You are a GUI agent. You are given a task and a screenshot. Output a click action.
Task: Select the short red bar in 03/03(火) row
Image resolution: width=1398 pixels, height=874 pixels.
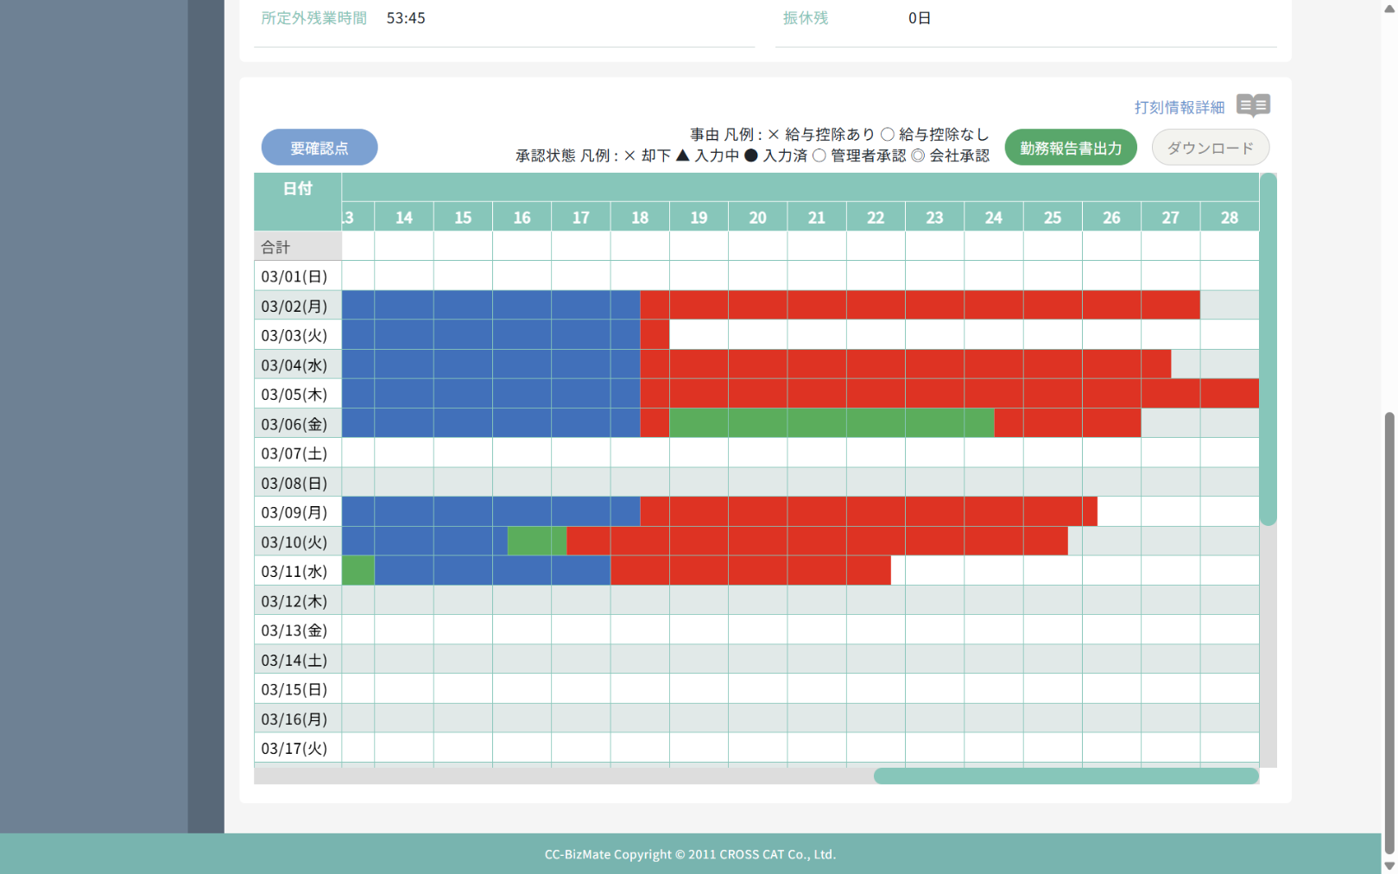(655, 335)
